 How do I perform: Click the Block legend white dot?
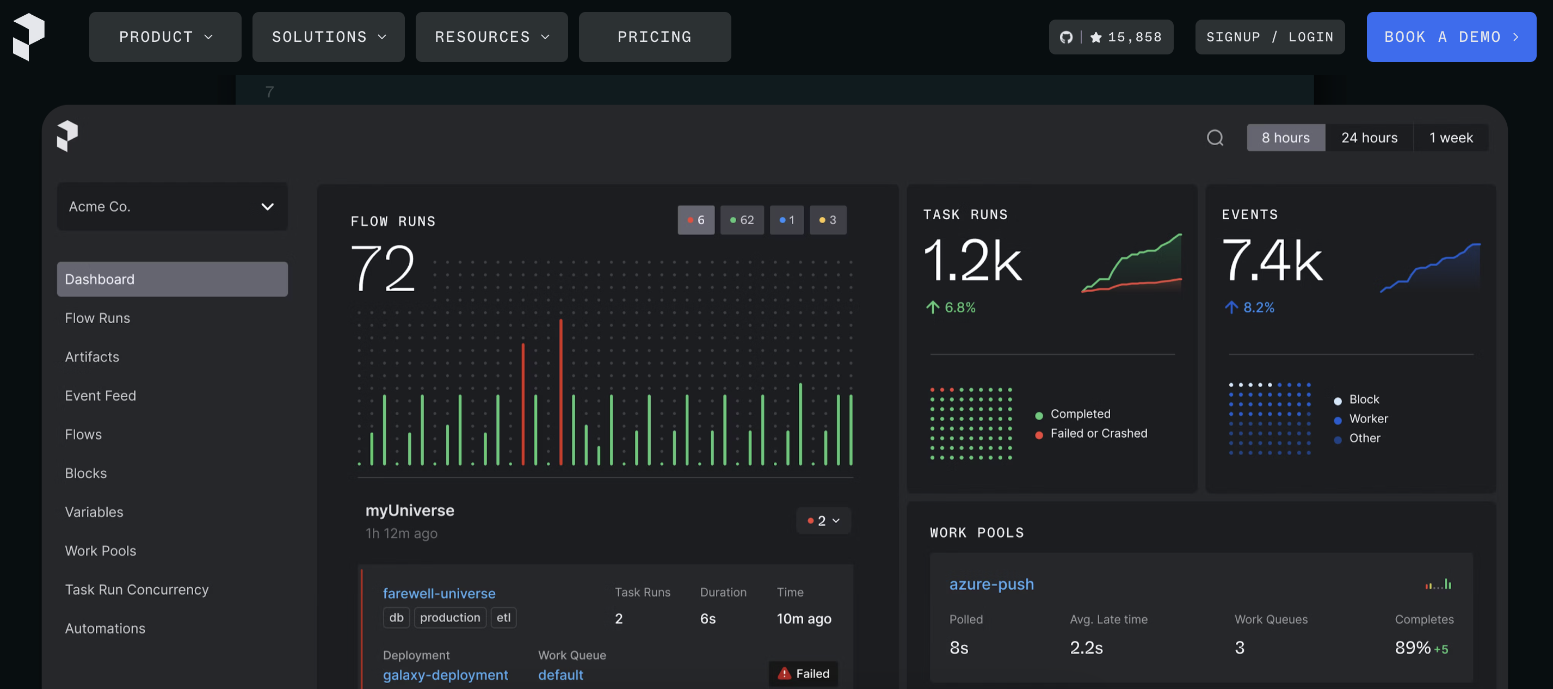(x=1337, y=401)
